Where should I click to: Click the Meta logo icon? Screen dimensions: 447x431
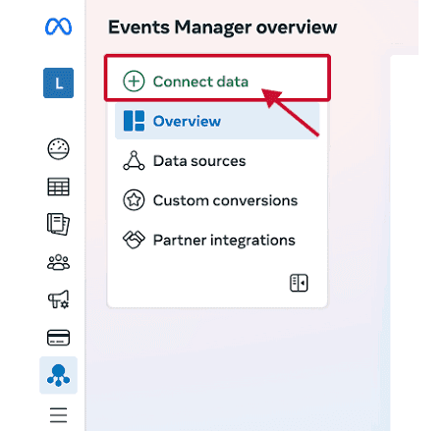pyautogui.click(x=58, y=27)
